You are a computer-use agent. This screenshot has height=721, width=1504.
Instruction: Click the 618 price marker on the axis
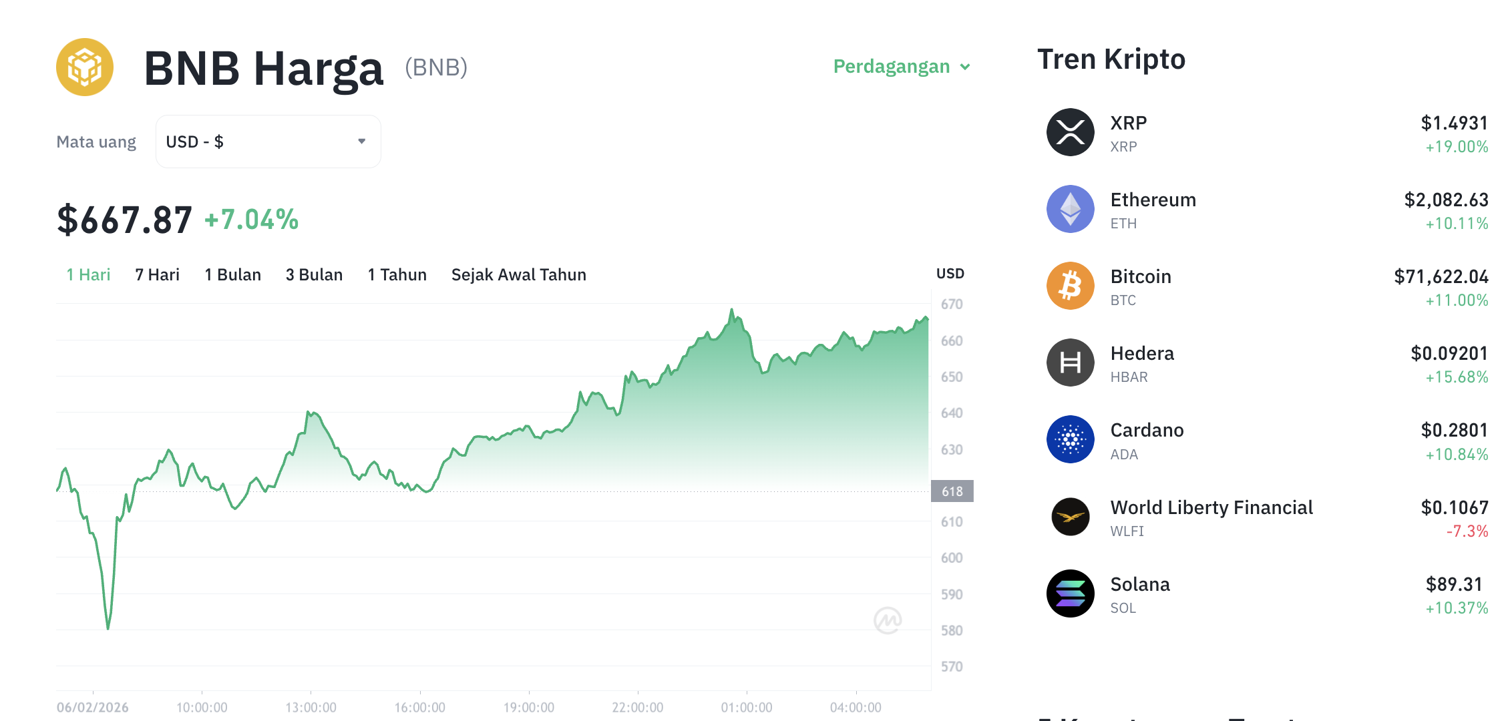pos(953,491)
